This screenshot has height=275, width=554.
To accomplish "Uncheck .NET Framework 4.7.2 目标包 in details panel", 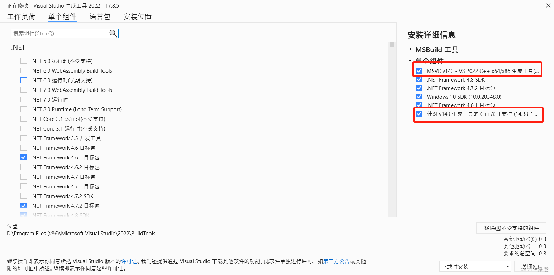I will click(419, 88).
